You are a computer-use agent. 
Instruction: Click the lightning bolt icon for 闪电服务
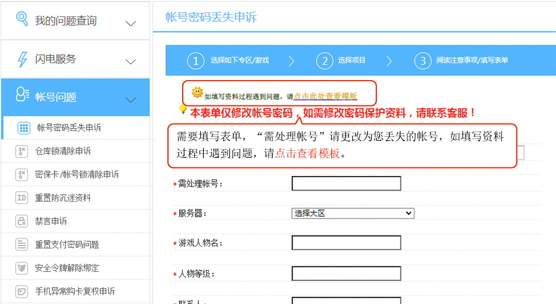pos(22,59)
